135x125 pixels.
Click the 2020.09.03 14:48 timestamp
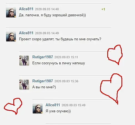(47, 9)
